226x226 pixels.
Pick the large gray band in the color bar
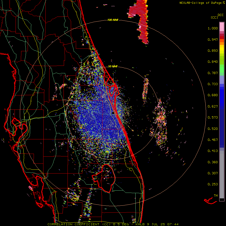(222, 175)
